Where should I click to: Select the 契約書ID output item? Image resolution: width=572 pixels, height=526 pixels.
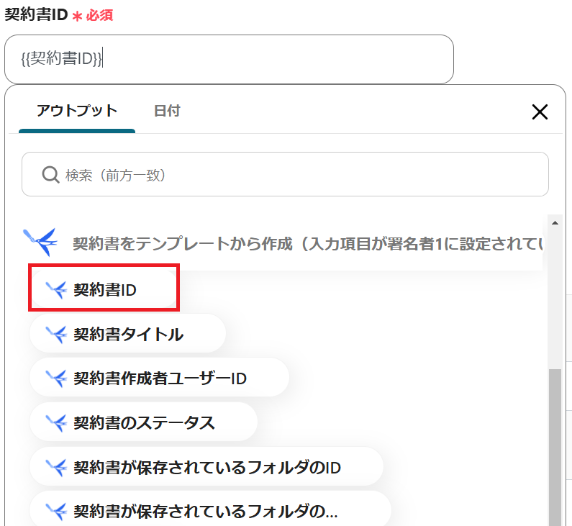coord(104,289)
